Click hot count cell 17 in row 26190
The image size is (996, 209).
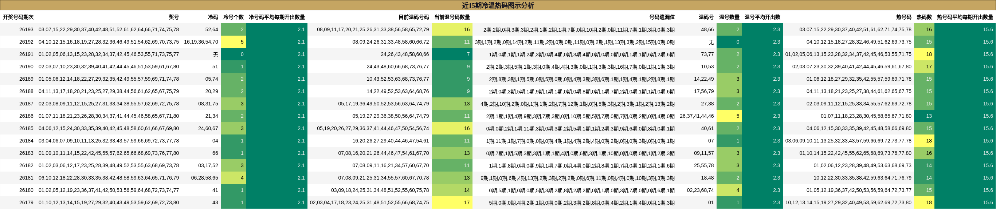924,67
